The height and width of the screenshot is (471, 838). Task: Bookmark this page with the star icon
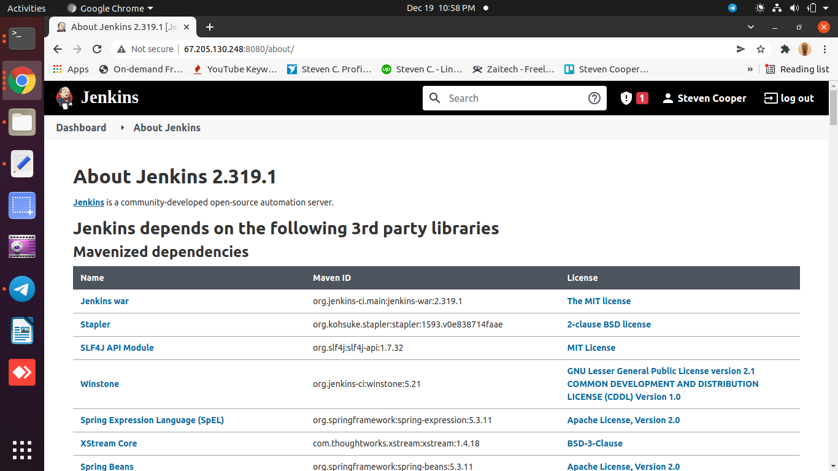tap(761, 49)
